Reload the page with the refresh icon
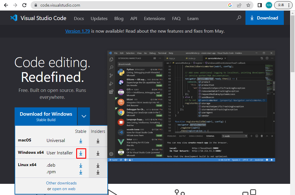 pyautogui.click(x=24, y=5)
